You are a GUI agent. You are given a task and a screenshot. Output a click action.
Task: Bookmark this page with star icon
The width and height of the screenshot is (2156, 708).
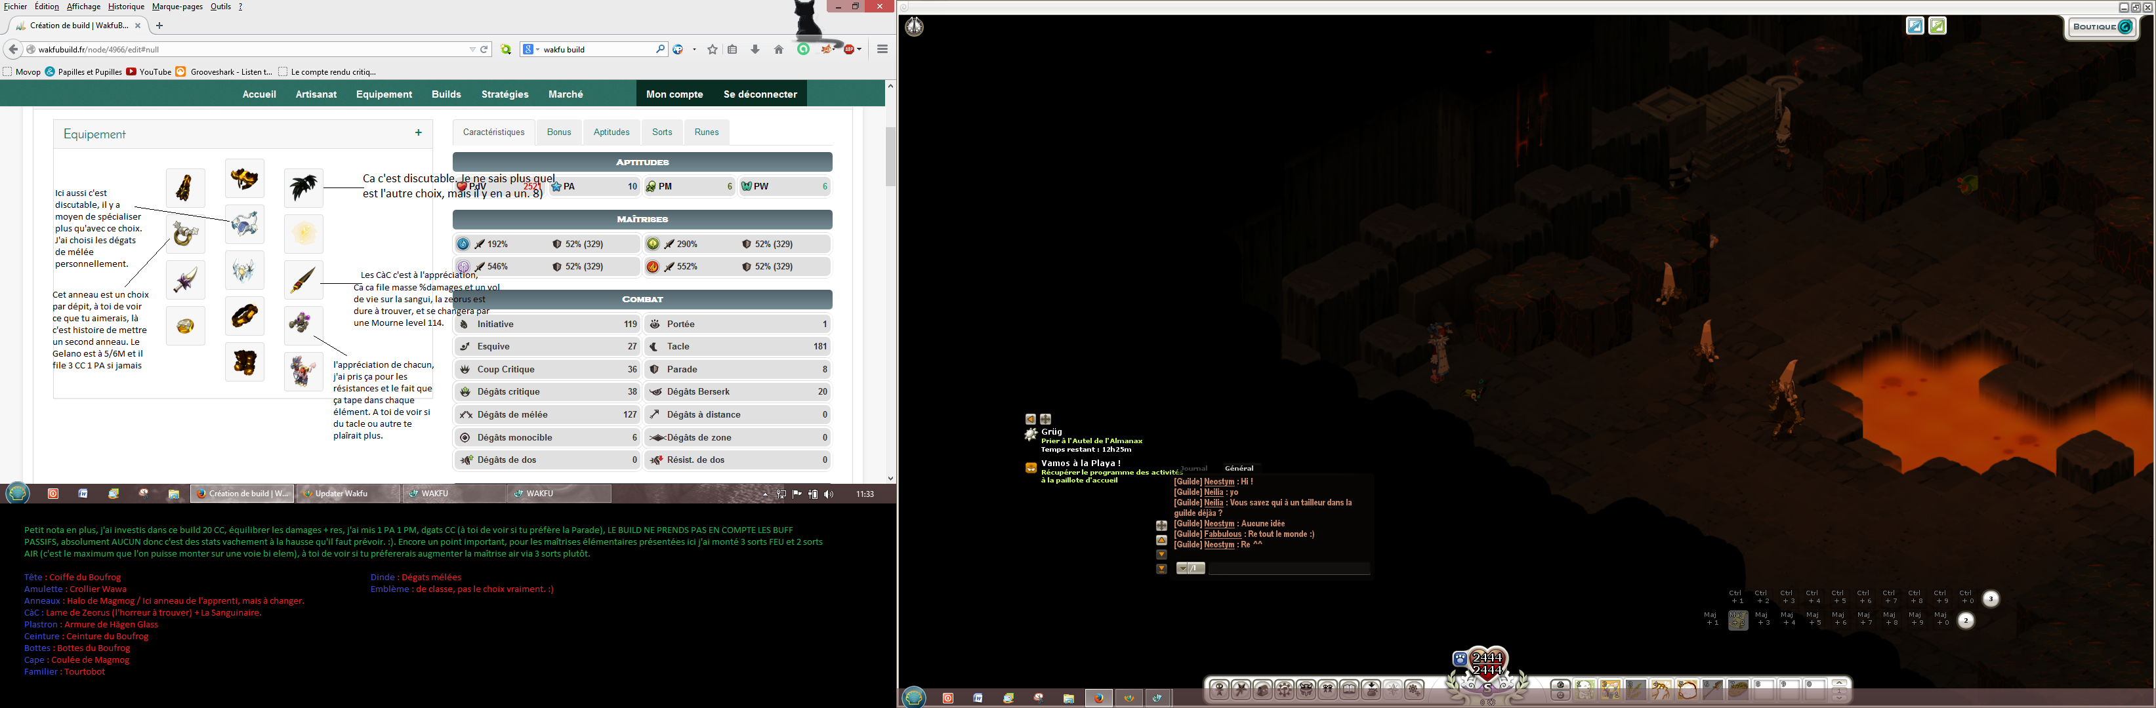[713, 49]
